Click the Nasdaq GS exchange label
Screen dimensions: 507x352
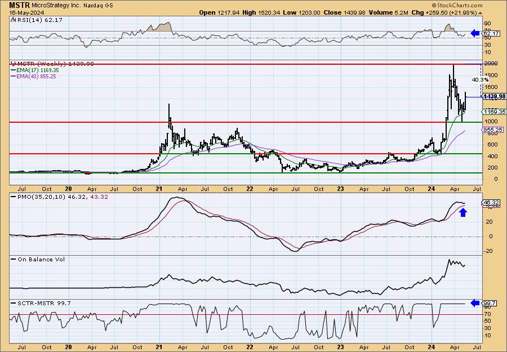(x=98, y=6)
